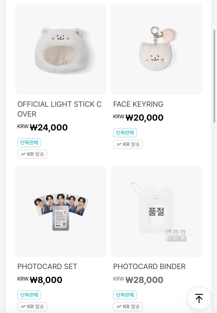Tap KR 발송 airplane badge under Light Stick Cover
Image resolution: width=217 pixels, height=313 pixels.
coord(32,154)
